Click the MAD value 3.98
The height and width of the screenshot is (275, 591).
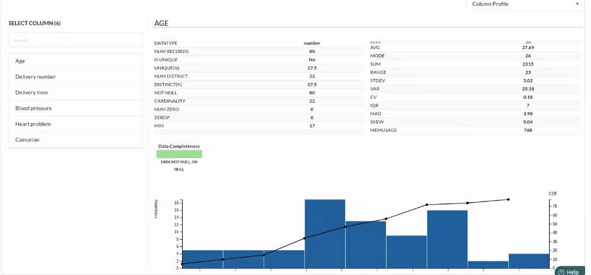528,114
